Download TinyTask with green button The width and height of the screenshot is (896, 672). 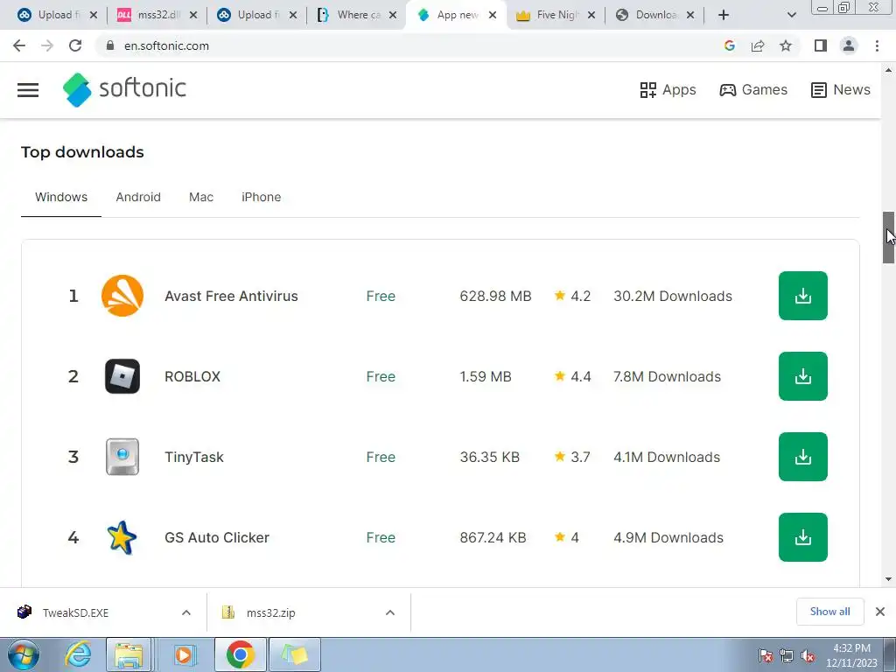pos(803,457)
